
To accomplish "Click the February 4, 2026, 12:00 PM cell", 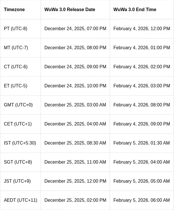I will point(142,28).
